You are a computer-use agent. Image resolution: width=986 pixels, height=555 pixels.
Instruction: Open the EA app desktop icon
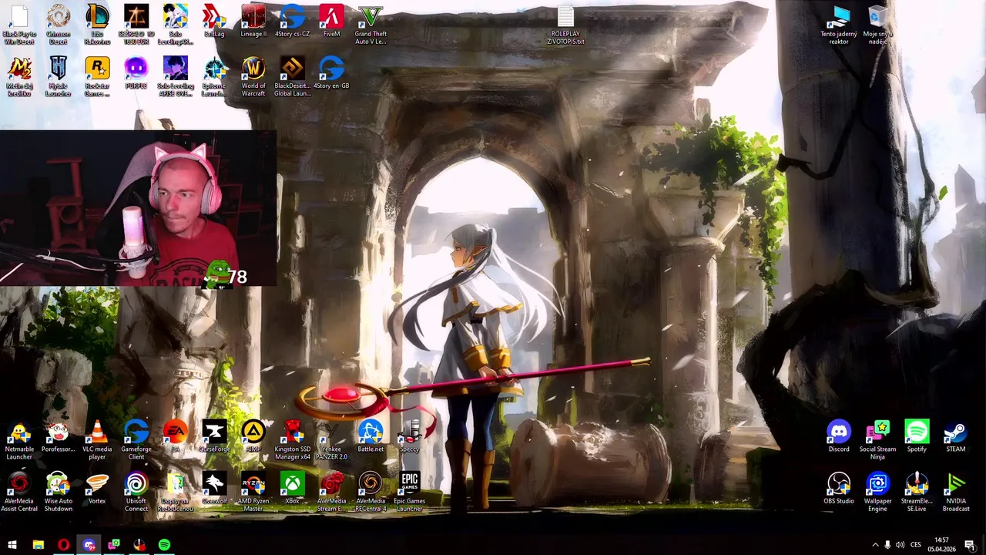pos(175,436)
